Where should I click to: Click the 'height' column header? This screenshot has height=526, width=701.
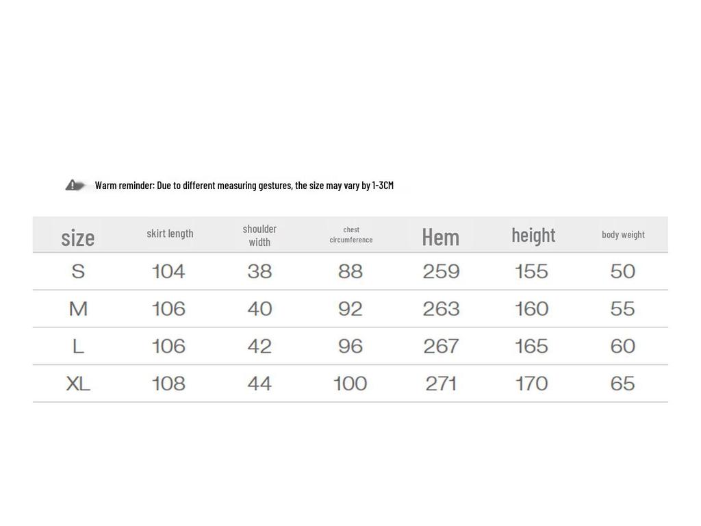point(533,235)
